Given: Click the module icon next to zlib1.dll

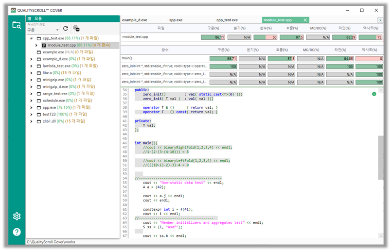Looking at the screenshot, I should (38, 121).
